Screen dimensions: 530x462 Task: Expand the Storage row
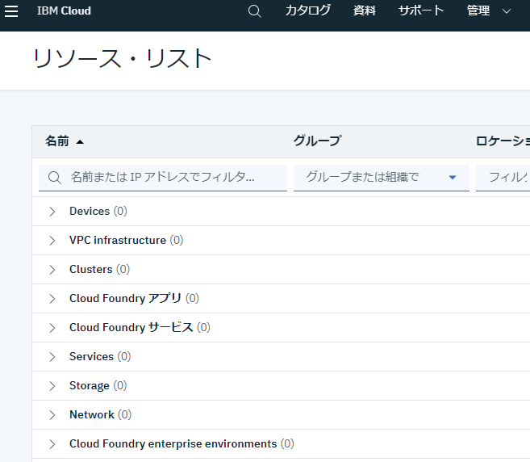point(52,386)
